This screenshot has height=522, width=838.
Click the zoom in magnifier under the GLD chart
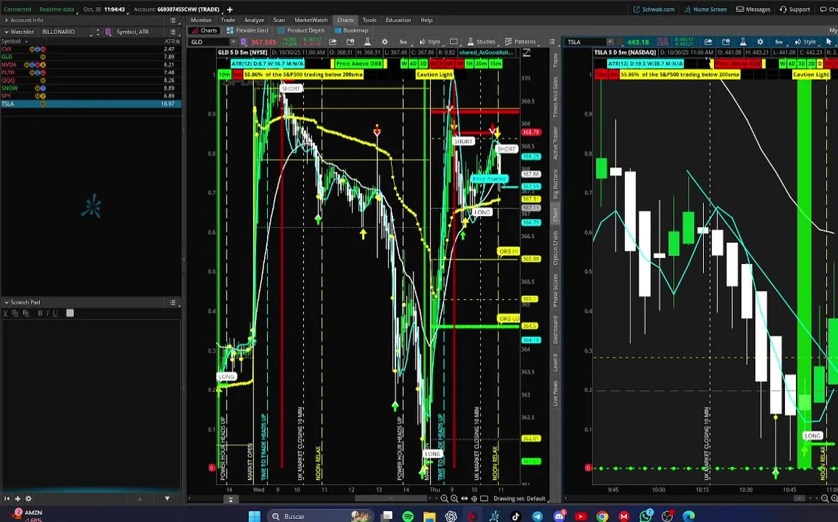point(454,499)
